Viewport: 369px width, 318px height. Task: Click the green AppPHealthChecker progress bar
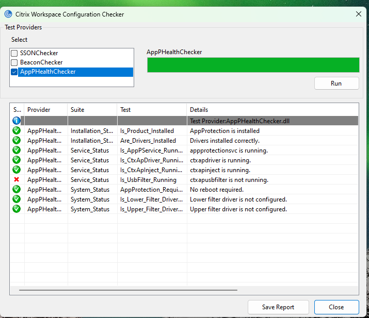tap(253, 65)
